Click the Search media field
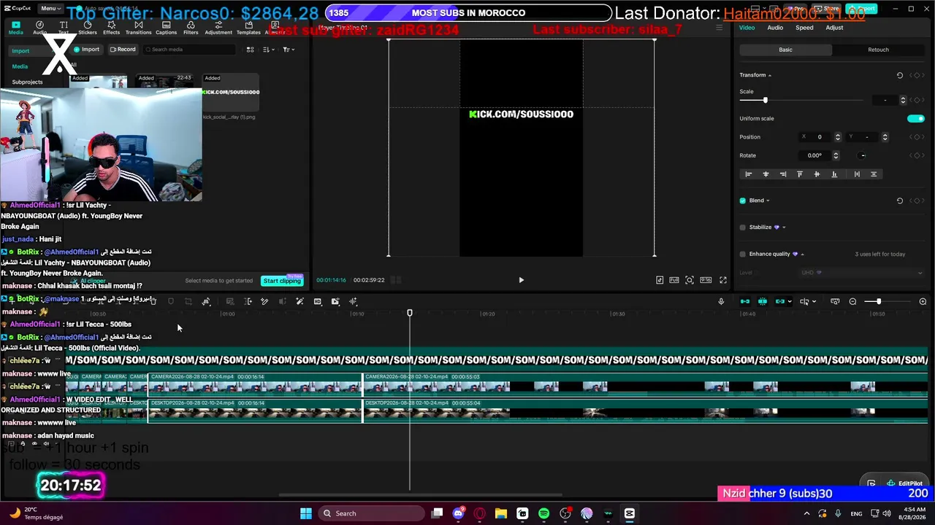Image resolution: width=935 pixels, height=525 pixels. pos(189,50)
